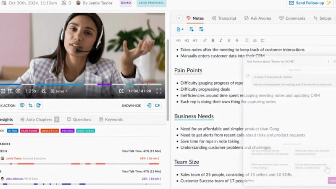Toggle closed captions with the CC button
336x189 pixels.
[x=121, y=91]
